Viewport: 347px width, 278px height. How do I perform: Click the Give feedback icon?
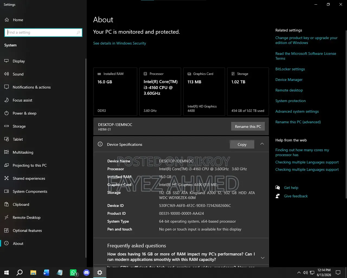pos(278,196)
